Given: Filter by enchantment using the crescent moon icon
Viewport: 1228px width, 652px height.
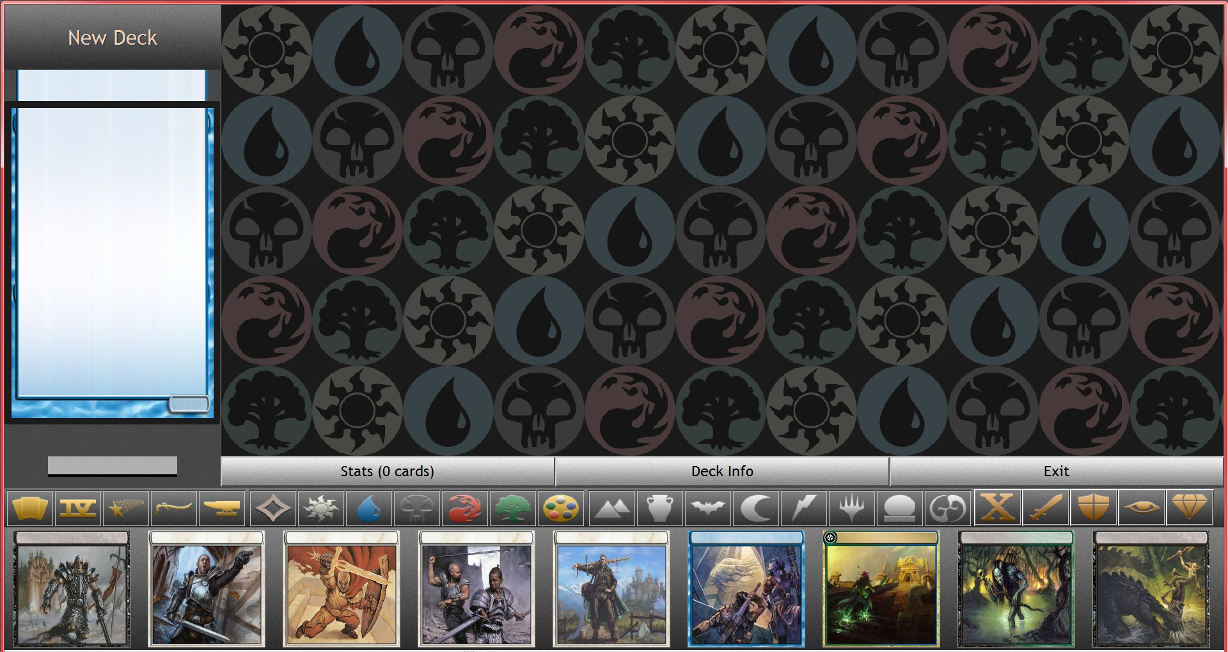Looking at the screenshot, I should click(756, 509).
